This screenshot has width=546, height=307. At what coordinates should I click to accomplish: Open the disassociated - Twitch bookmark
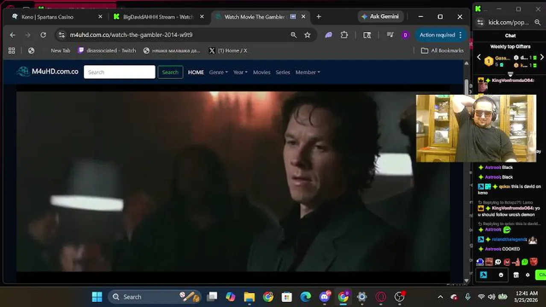pyautogui.click(x=107, y=50)
